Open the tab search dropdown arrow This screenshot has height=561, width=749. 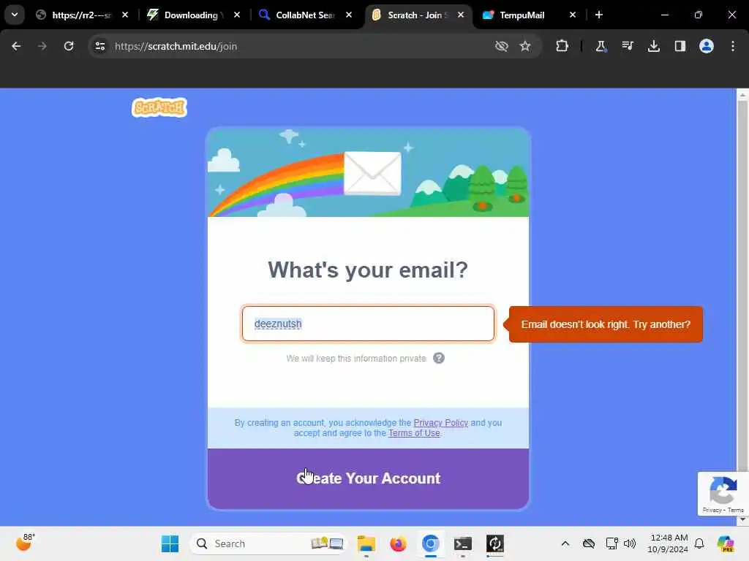tap(15, 15)
